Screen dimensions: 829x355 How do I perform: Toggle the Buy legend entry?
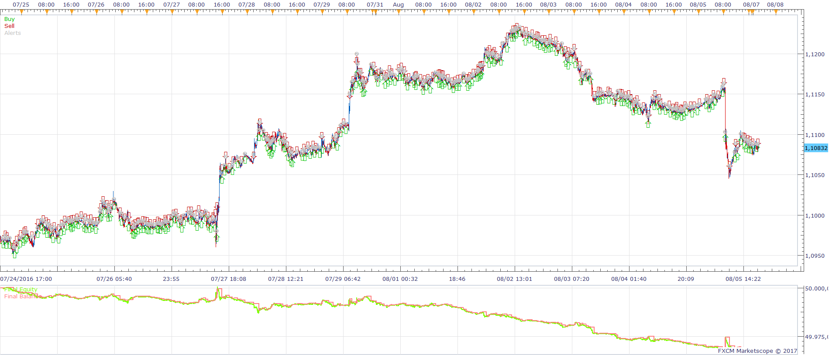click(x=9, y=19)
